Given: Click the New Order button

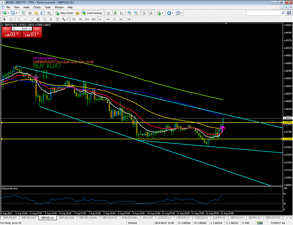Looking at the screenshot, I should pos(65,13).
